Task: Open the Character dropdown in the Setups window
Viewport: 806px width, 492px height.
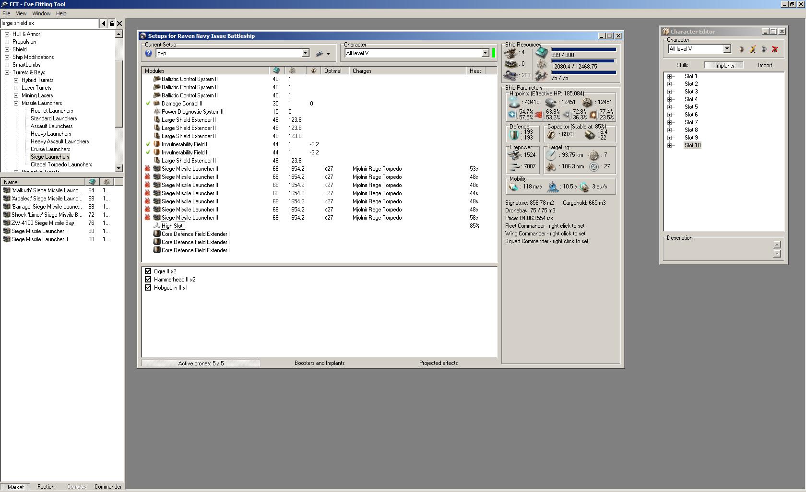Action: click(486, 53)
